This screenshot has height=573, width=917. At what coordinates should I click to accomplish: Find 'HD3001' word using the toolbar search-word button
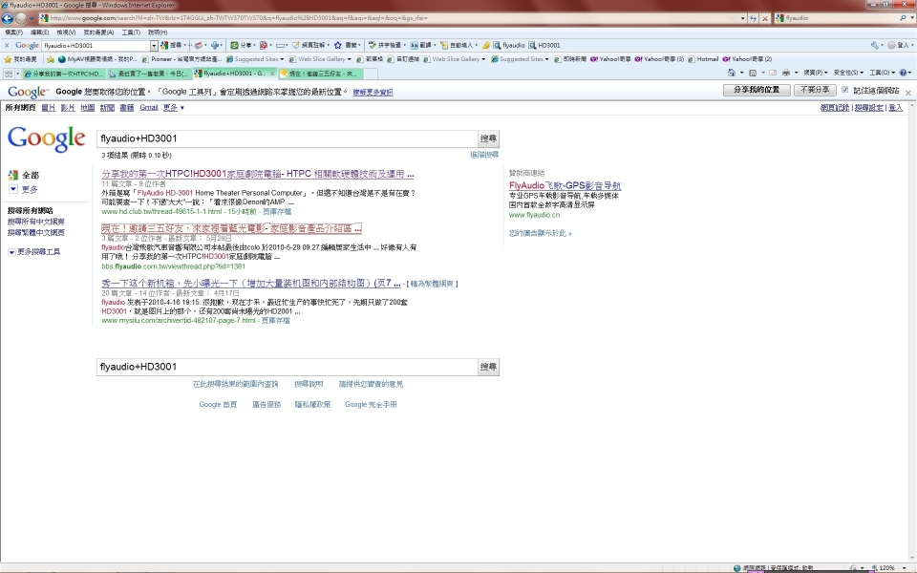(544, 45)
